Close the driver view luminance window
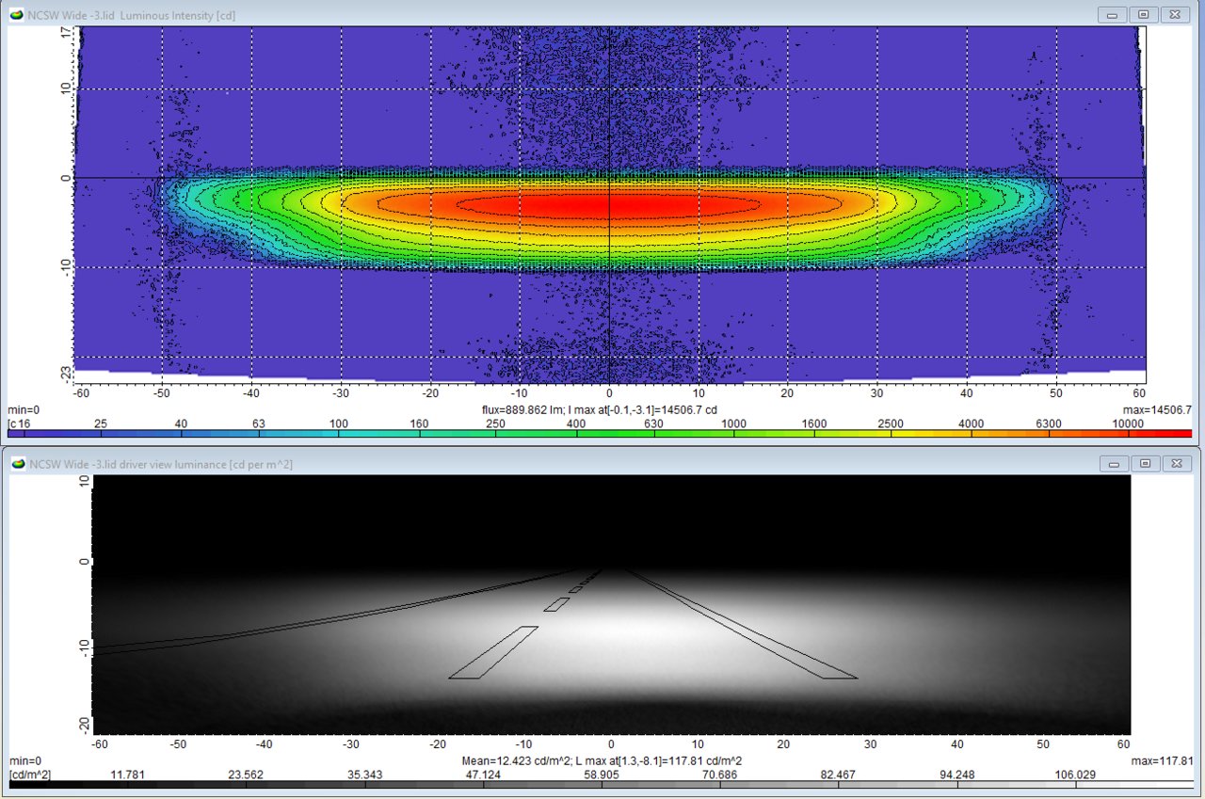The image size is (1205, 799). pyautogui.click(x=1175, y=463)
